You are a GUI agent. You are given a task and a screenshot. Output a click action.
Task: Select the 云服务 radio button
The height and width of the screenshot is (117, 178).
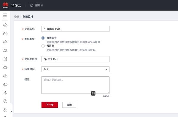point(43,46)
